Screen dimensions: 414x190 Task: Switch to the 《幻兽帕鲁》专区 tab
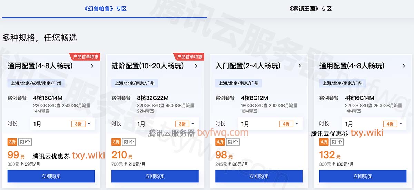(x=105, y=9)
